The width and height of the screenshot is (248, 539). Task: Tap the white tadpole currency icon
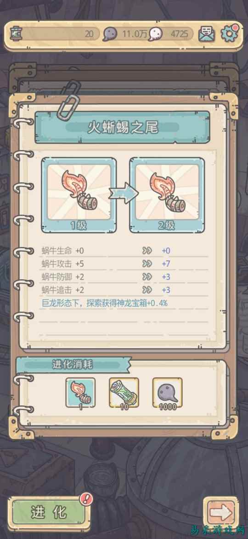[x=155, y=34]
